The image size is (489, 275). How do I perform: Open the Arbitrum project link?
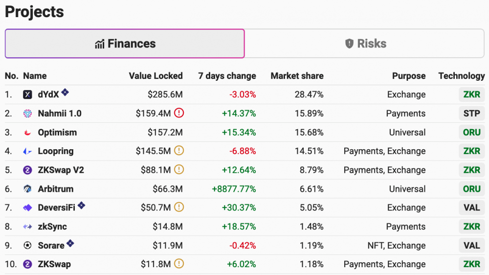56,189
